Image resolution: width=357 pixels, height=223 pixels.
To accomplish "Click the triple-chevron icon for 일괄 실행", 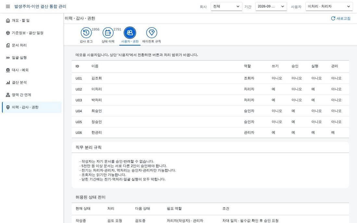I will click(8, 58).
